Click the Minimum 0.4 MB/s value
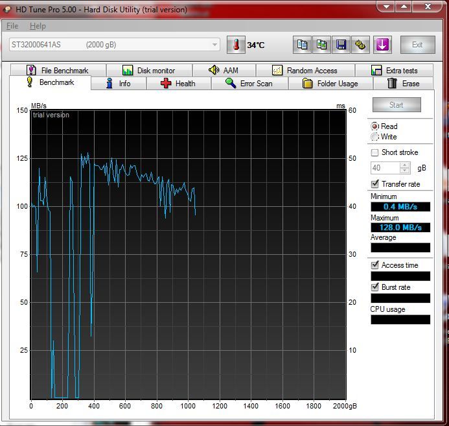 pos(400,207)
